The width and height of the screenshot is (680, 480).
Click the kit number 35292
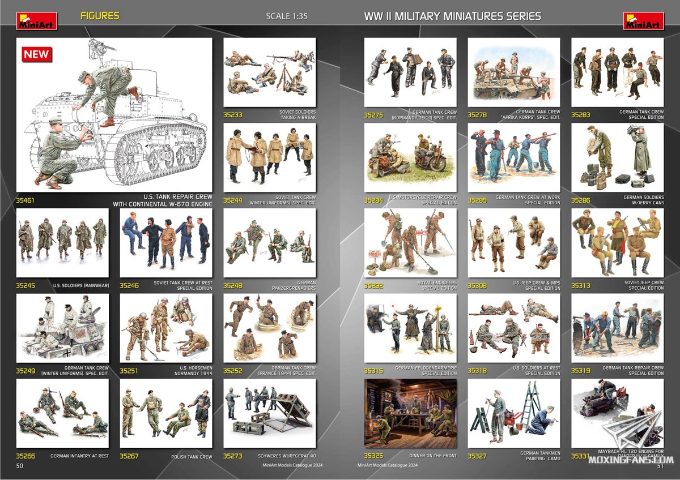click(373, 286)
